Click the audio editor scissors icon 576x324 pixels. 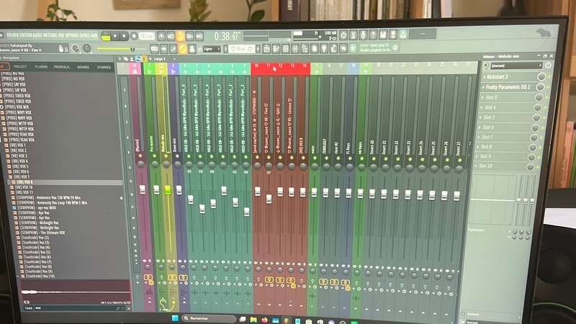point(353,35)
